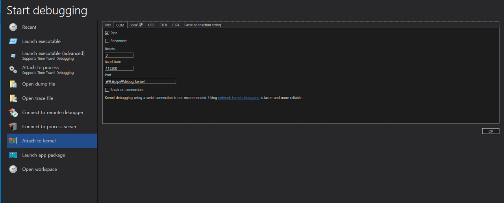
Task: Click the Baud Rate input field
Action: 119,68
